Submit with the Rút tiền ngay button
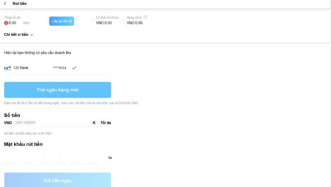This screenshot has width=331, height=187. [x=58, y=180]
